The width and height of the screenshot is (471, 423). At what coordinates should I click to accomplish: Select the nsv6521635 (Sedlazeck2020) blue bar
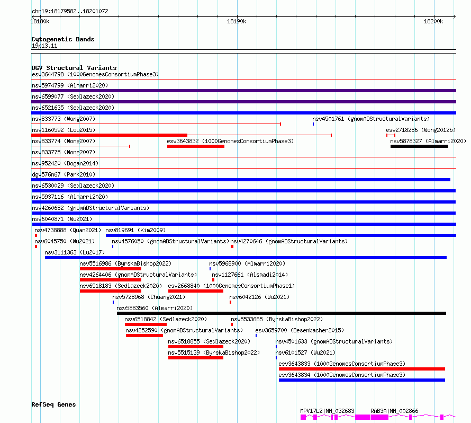(x=243, y=113)
